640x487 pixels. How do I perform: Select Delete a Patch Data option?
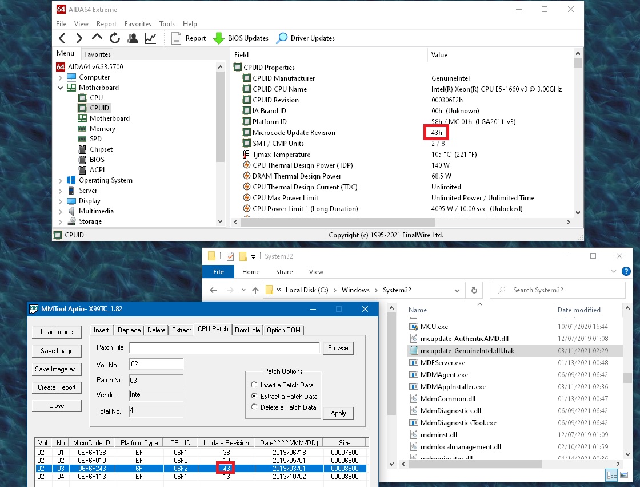[283, 407]
